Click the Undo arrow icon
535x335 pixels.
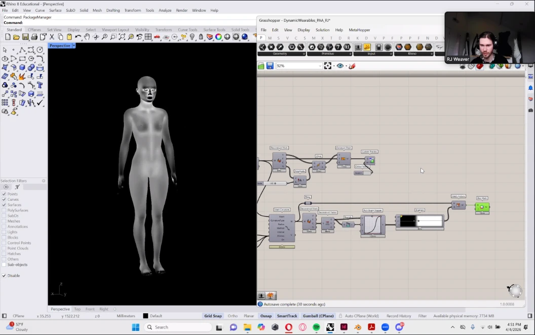pyautogui.click(x=78, y=37)
